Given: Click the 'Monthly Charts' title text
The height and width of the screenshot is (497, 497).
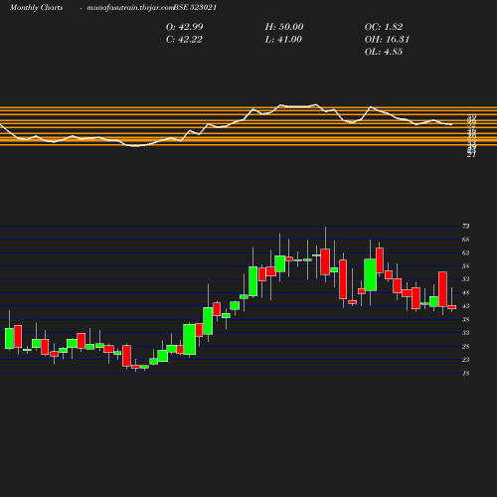Looking at the screenshot, I should 36,7.
